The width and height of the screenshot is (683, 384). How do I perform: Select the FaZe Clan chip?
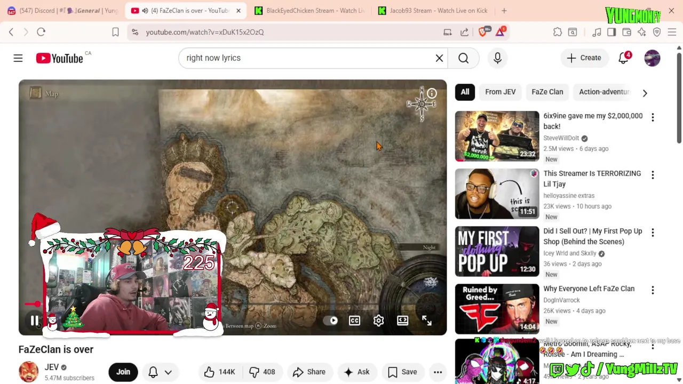point(547,92)
